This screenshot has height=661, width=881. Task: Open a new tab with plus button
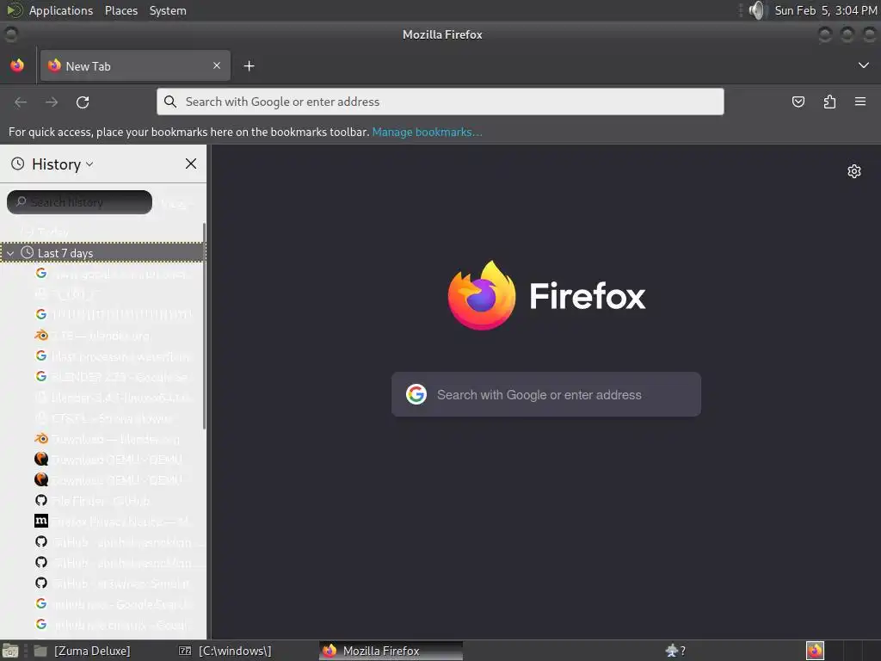[x=249, y=66]
